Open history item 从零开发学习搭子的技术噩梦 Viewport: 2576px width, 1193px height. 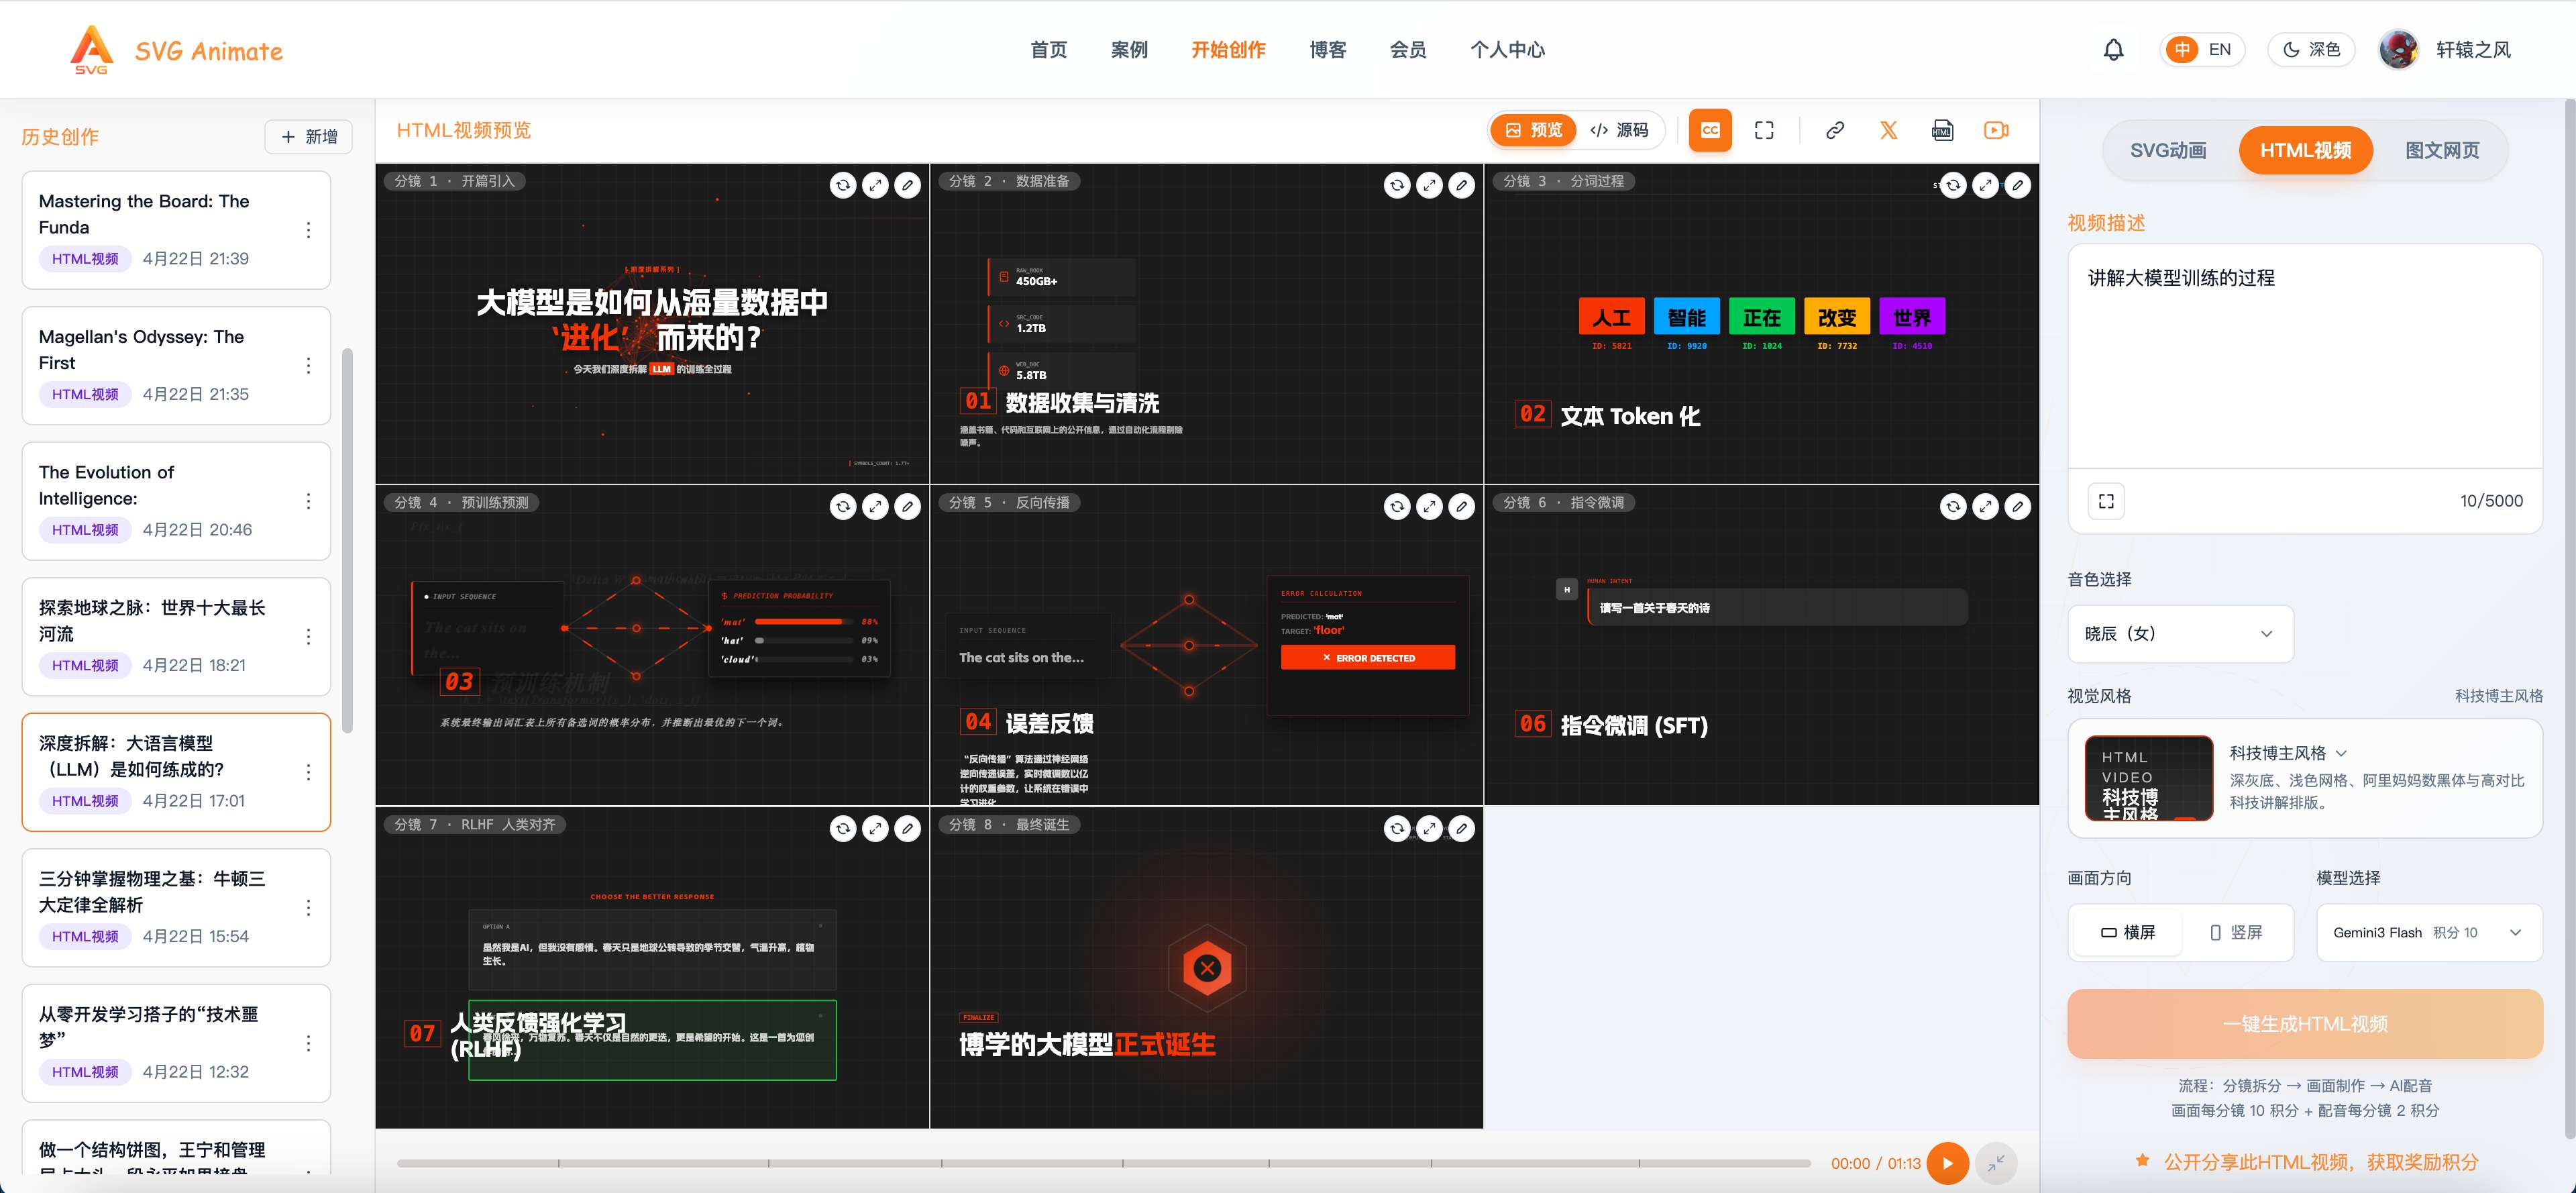(176, 1043)
